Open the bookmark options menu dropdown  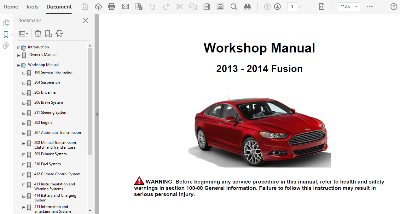point(23,34)
